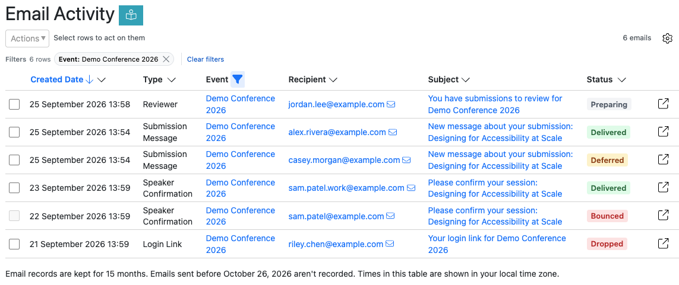Open email details for jordan.lee row

[x=663, y=104]
